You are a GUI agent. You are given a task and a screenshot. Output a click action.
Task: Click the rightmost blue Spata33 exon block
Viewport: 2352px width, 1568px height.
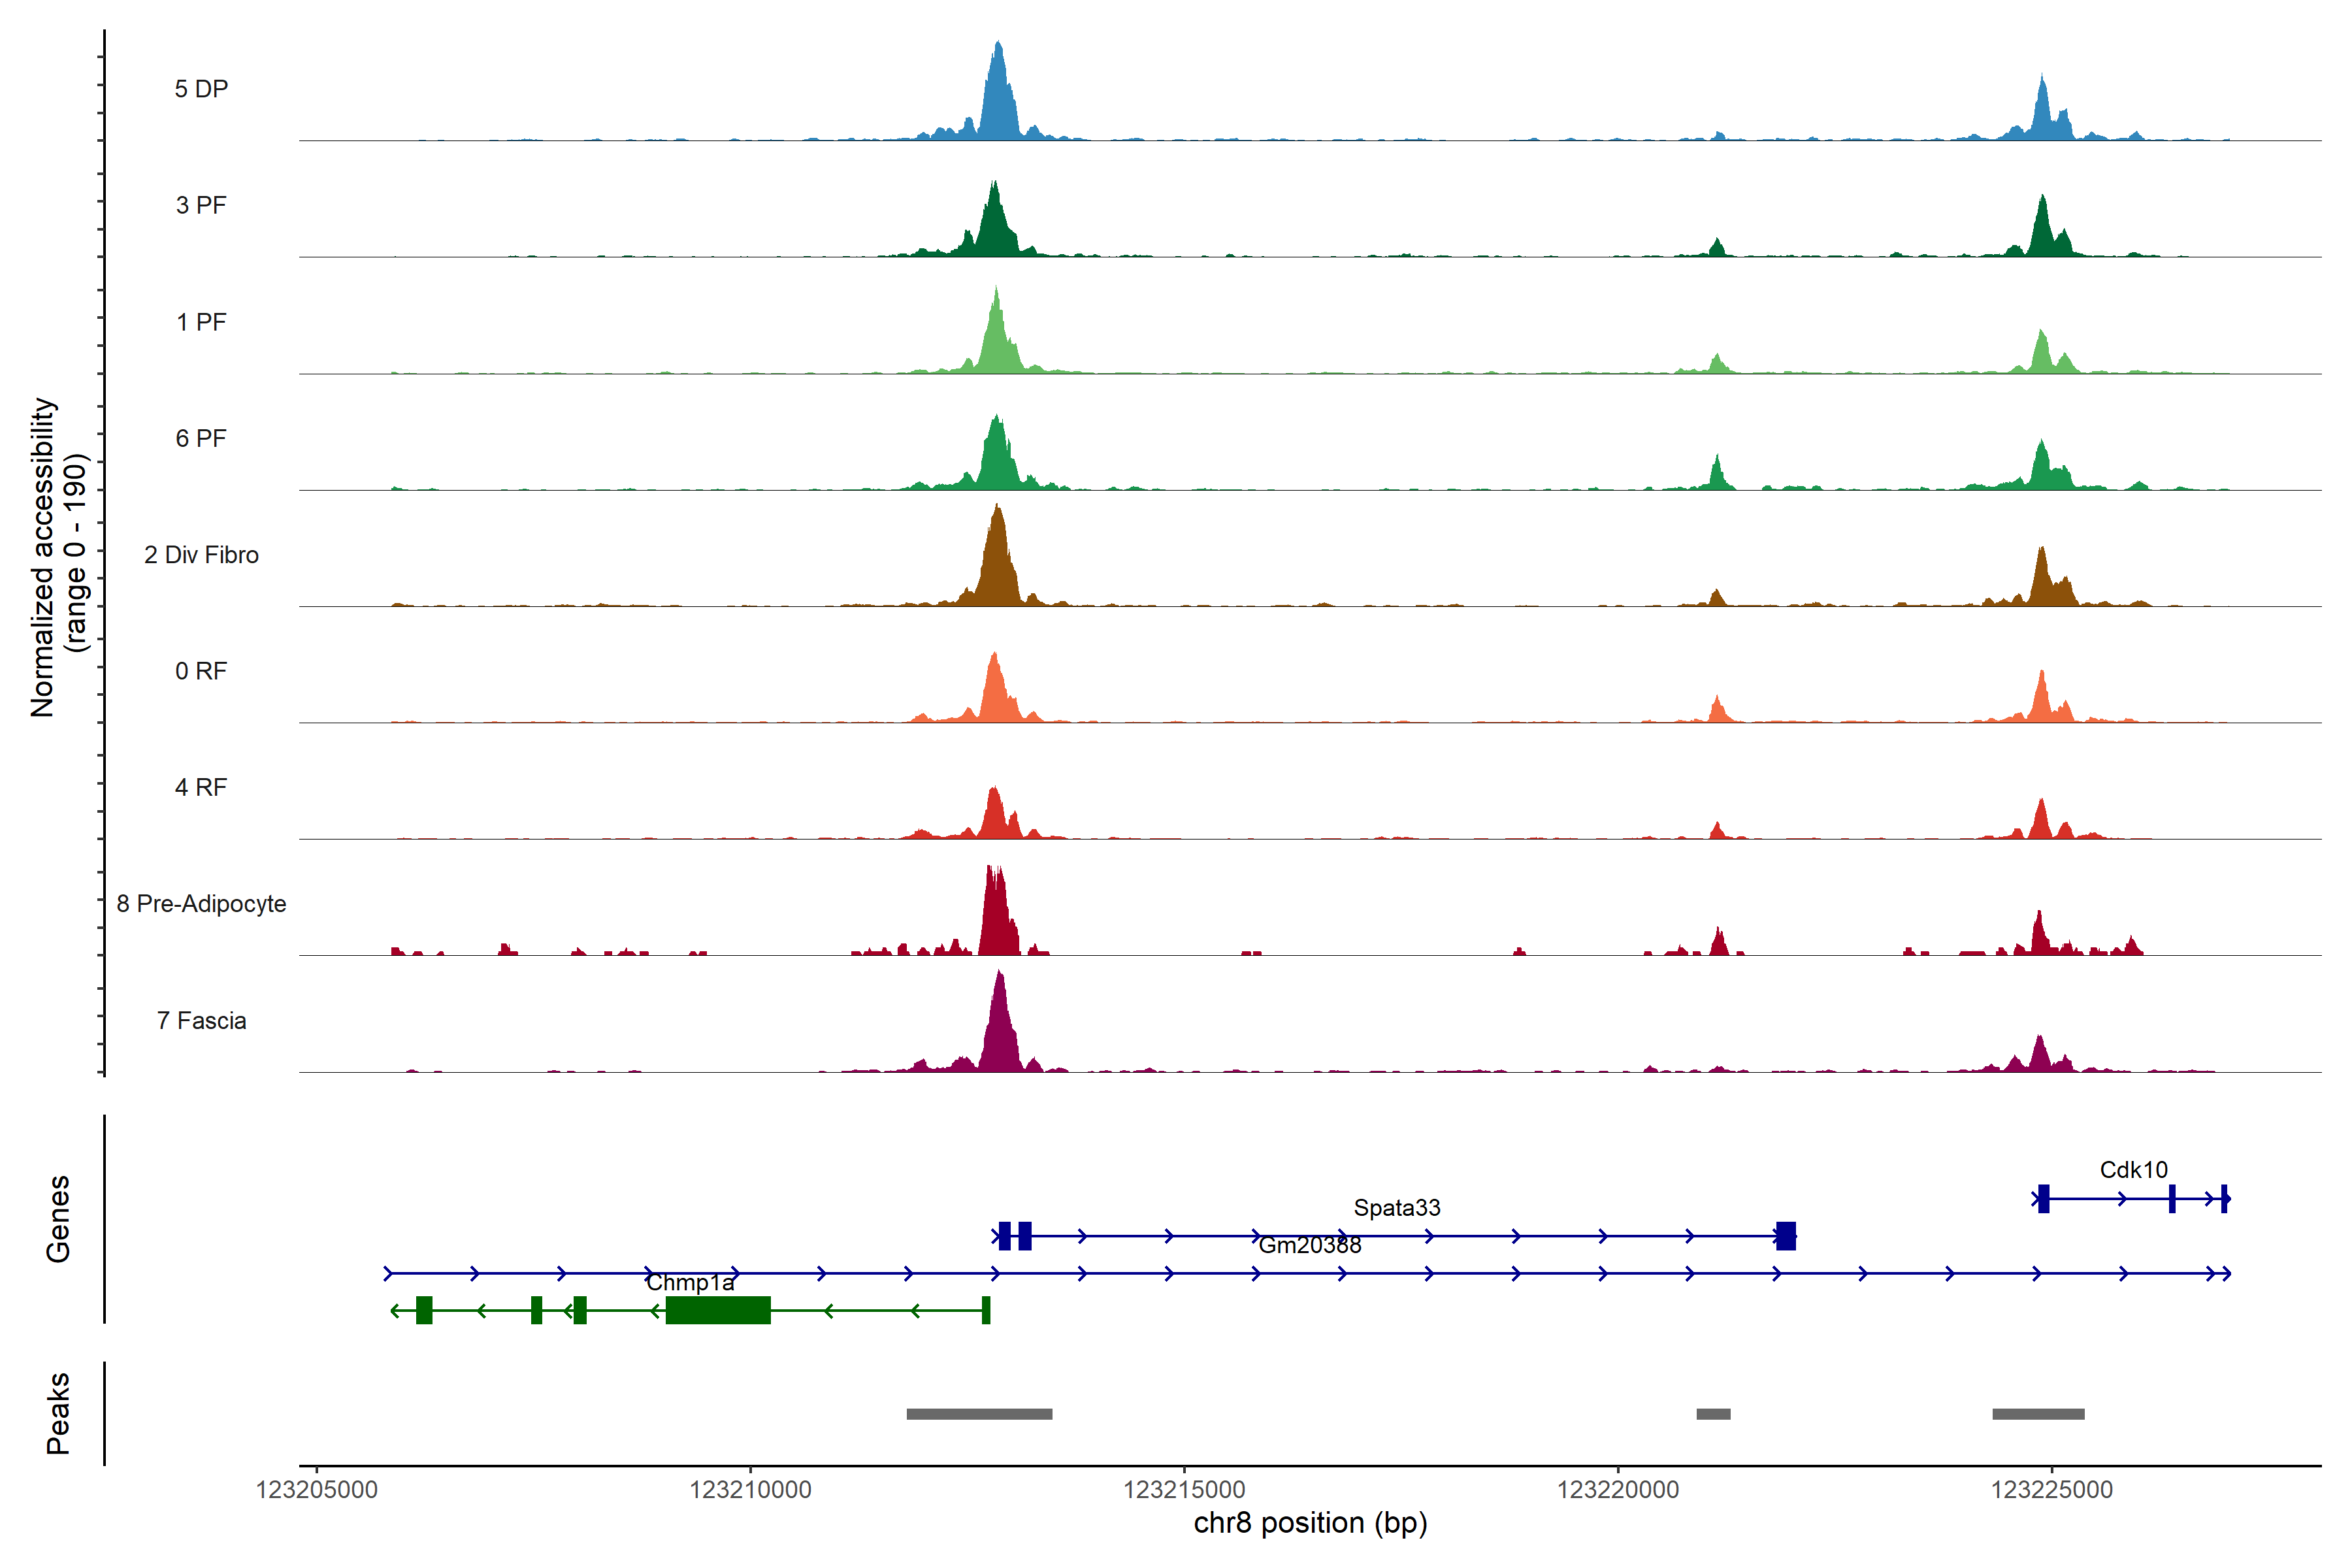coord(1786,1236)
